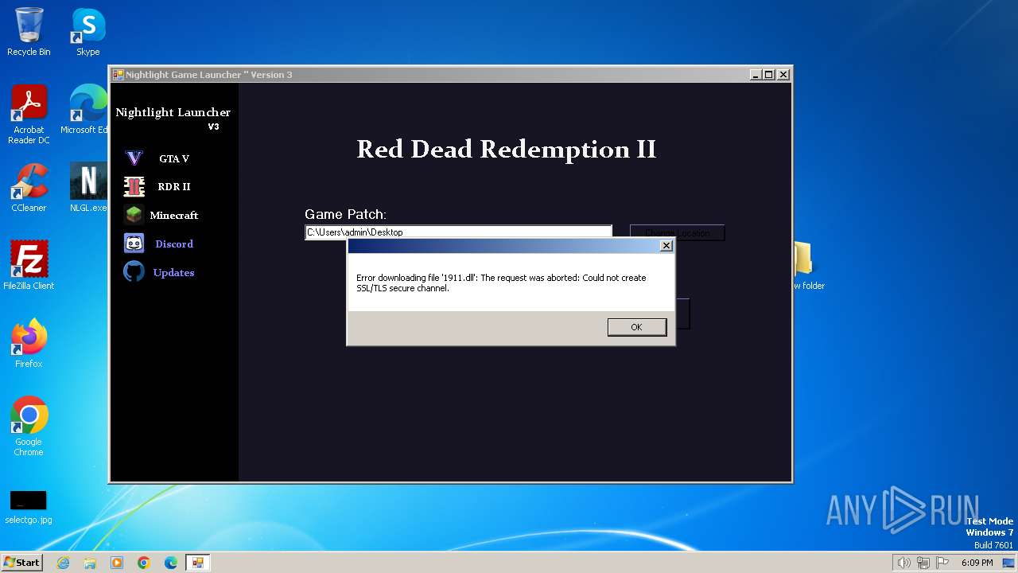Click OK in the error dialog
The width and height of the screenshot is (1018, 573).
636,327
